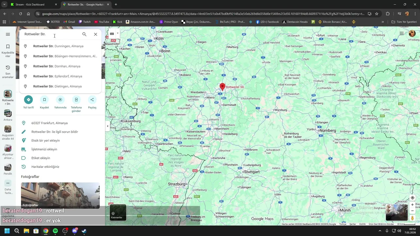This screenshot has width=420, height=236.
Task: Choose suggestion Rottweiler Str. Dunningen
Action: tap(60, 46)
